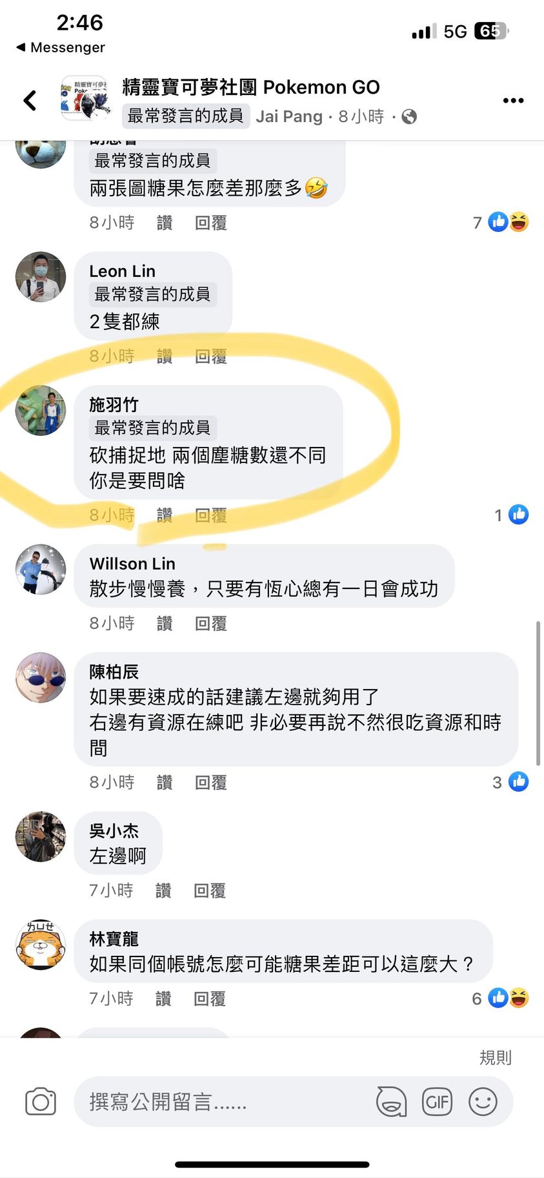Open the Pokemon GO group avatar
This screenshot has width=544, height=1178.
85,99
